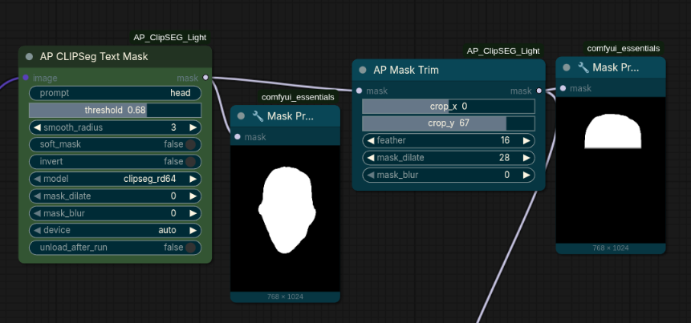Click the crop_x slider
The height and width of the screenshot is (323, 691).
point(449,107)
